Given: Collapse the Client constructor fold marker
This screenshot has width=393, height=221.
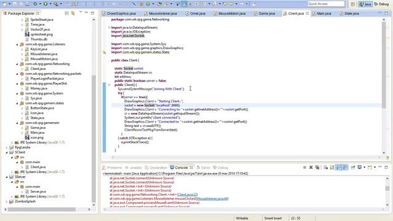Looking at the screenshot, I should tap(109, 85).
